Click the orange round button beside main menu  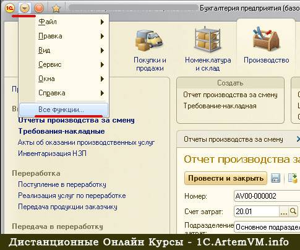(x=39, y=9)
